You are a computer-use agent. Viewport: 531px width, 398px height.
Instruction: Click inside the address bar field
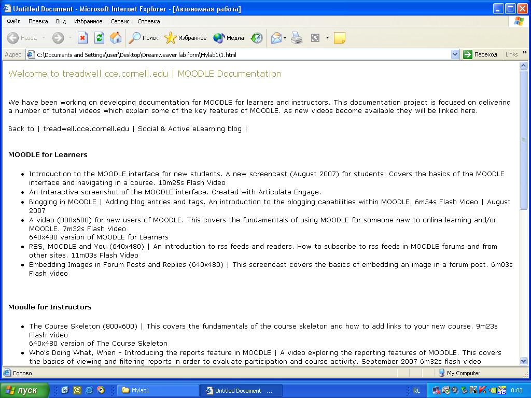[239, 54]
